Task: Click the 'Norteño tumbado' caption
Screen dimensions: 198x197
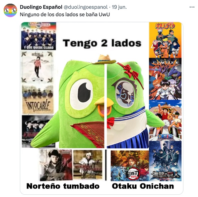Action: pyautogui.click(x=63, y=186)
